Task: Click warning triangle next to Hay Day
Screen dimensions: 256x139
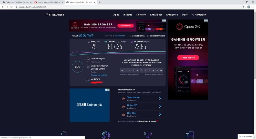Action: pos(124,114)
